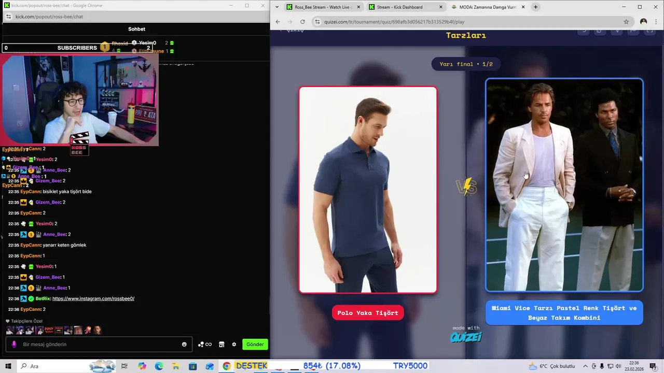
Task: Close the MODA quiz tab
Action: click(523, 7)
